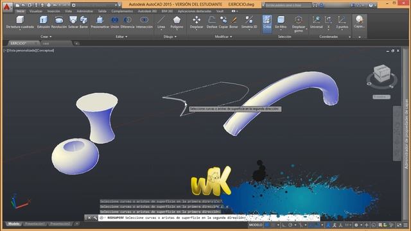Open the help question mark icon
411x231 pixels.
pos(371,5)
